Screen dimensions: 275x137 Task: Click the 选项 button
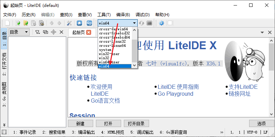coord(262,124)
